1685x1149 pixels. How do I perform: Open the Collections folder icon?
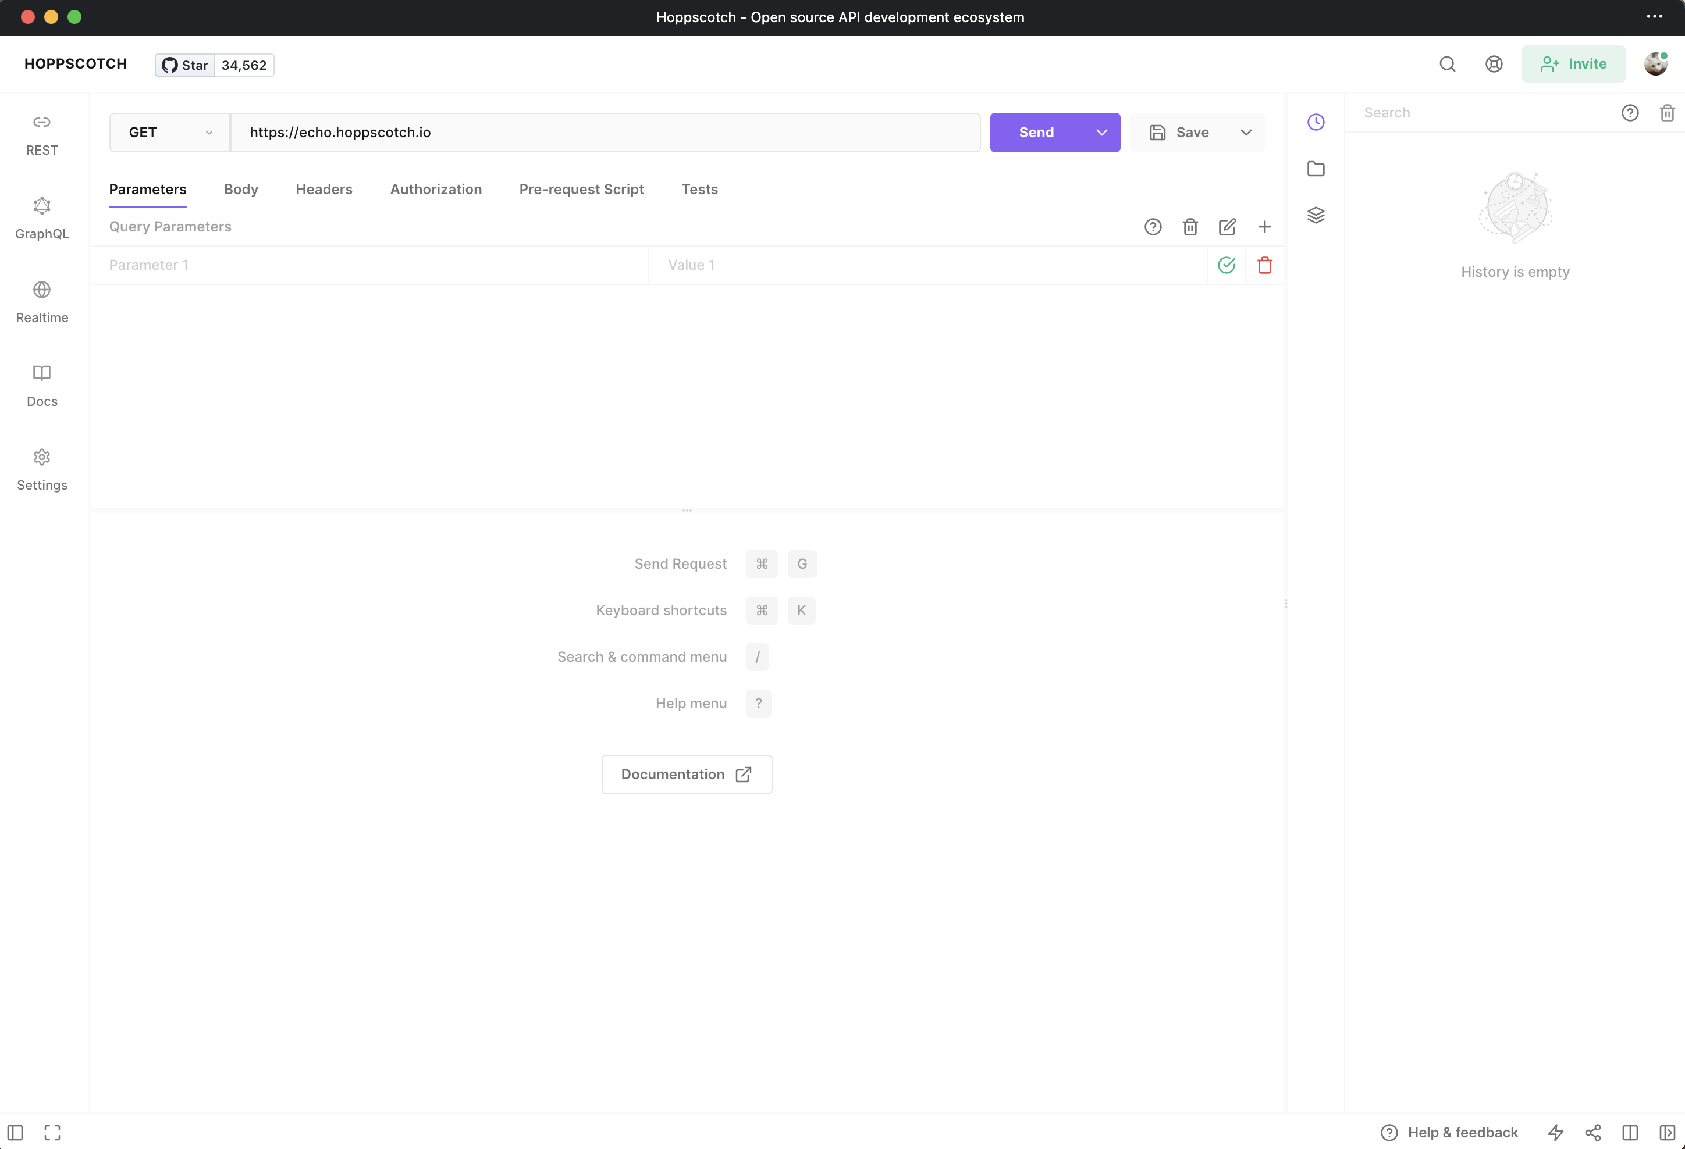(1316, 169)
